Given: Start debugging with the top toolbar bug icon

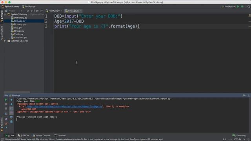Looking at the screenshot, I should [x=242, y=7].
